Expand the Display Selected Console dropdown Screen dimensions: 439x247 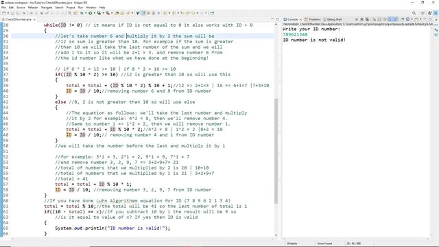point(412,19)
